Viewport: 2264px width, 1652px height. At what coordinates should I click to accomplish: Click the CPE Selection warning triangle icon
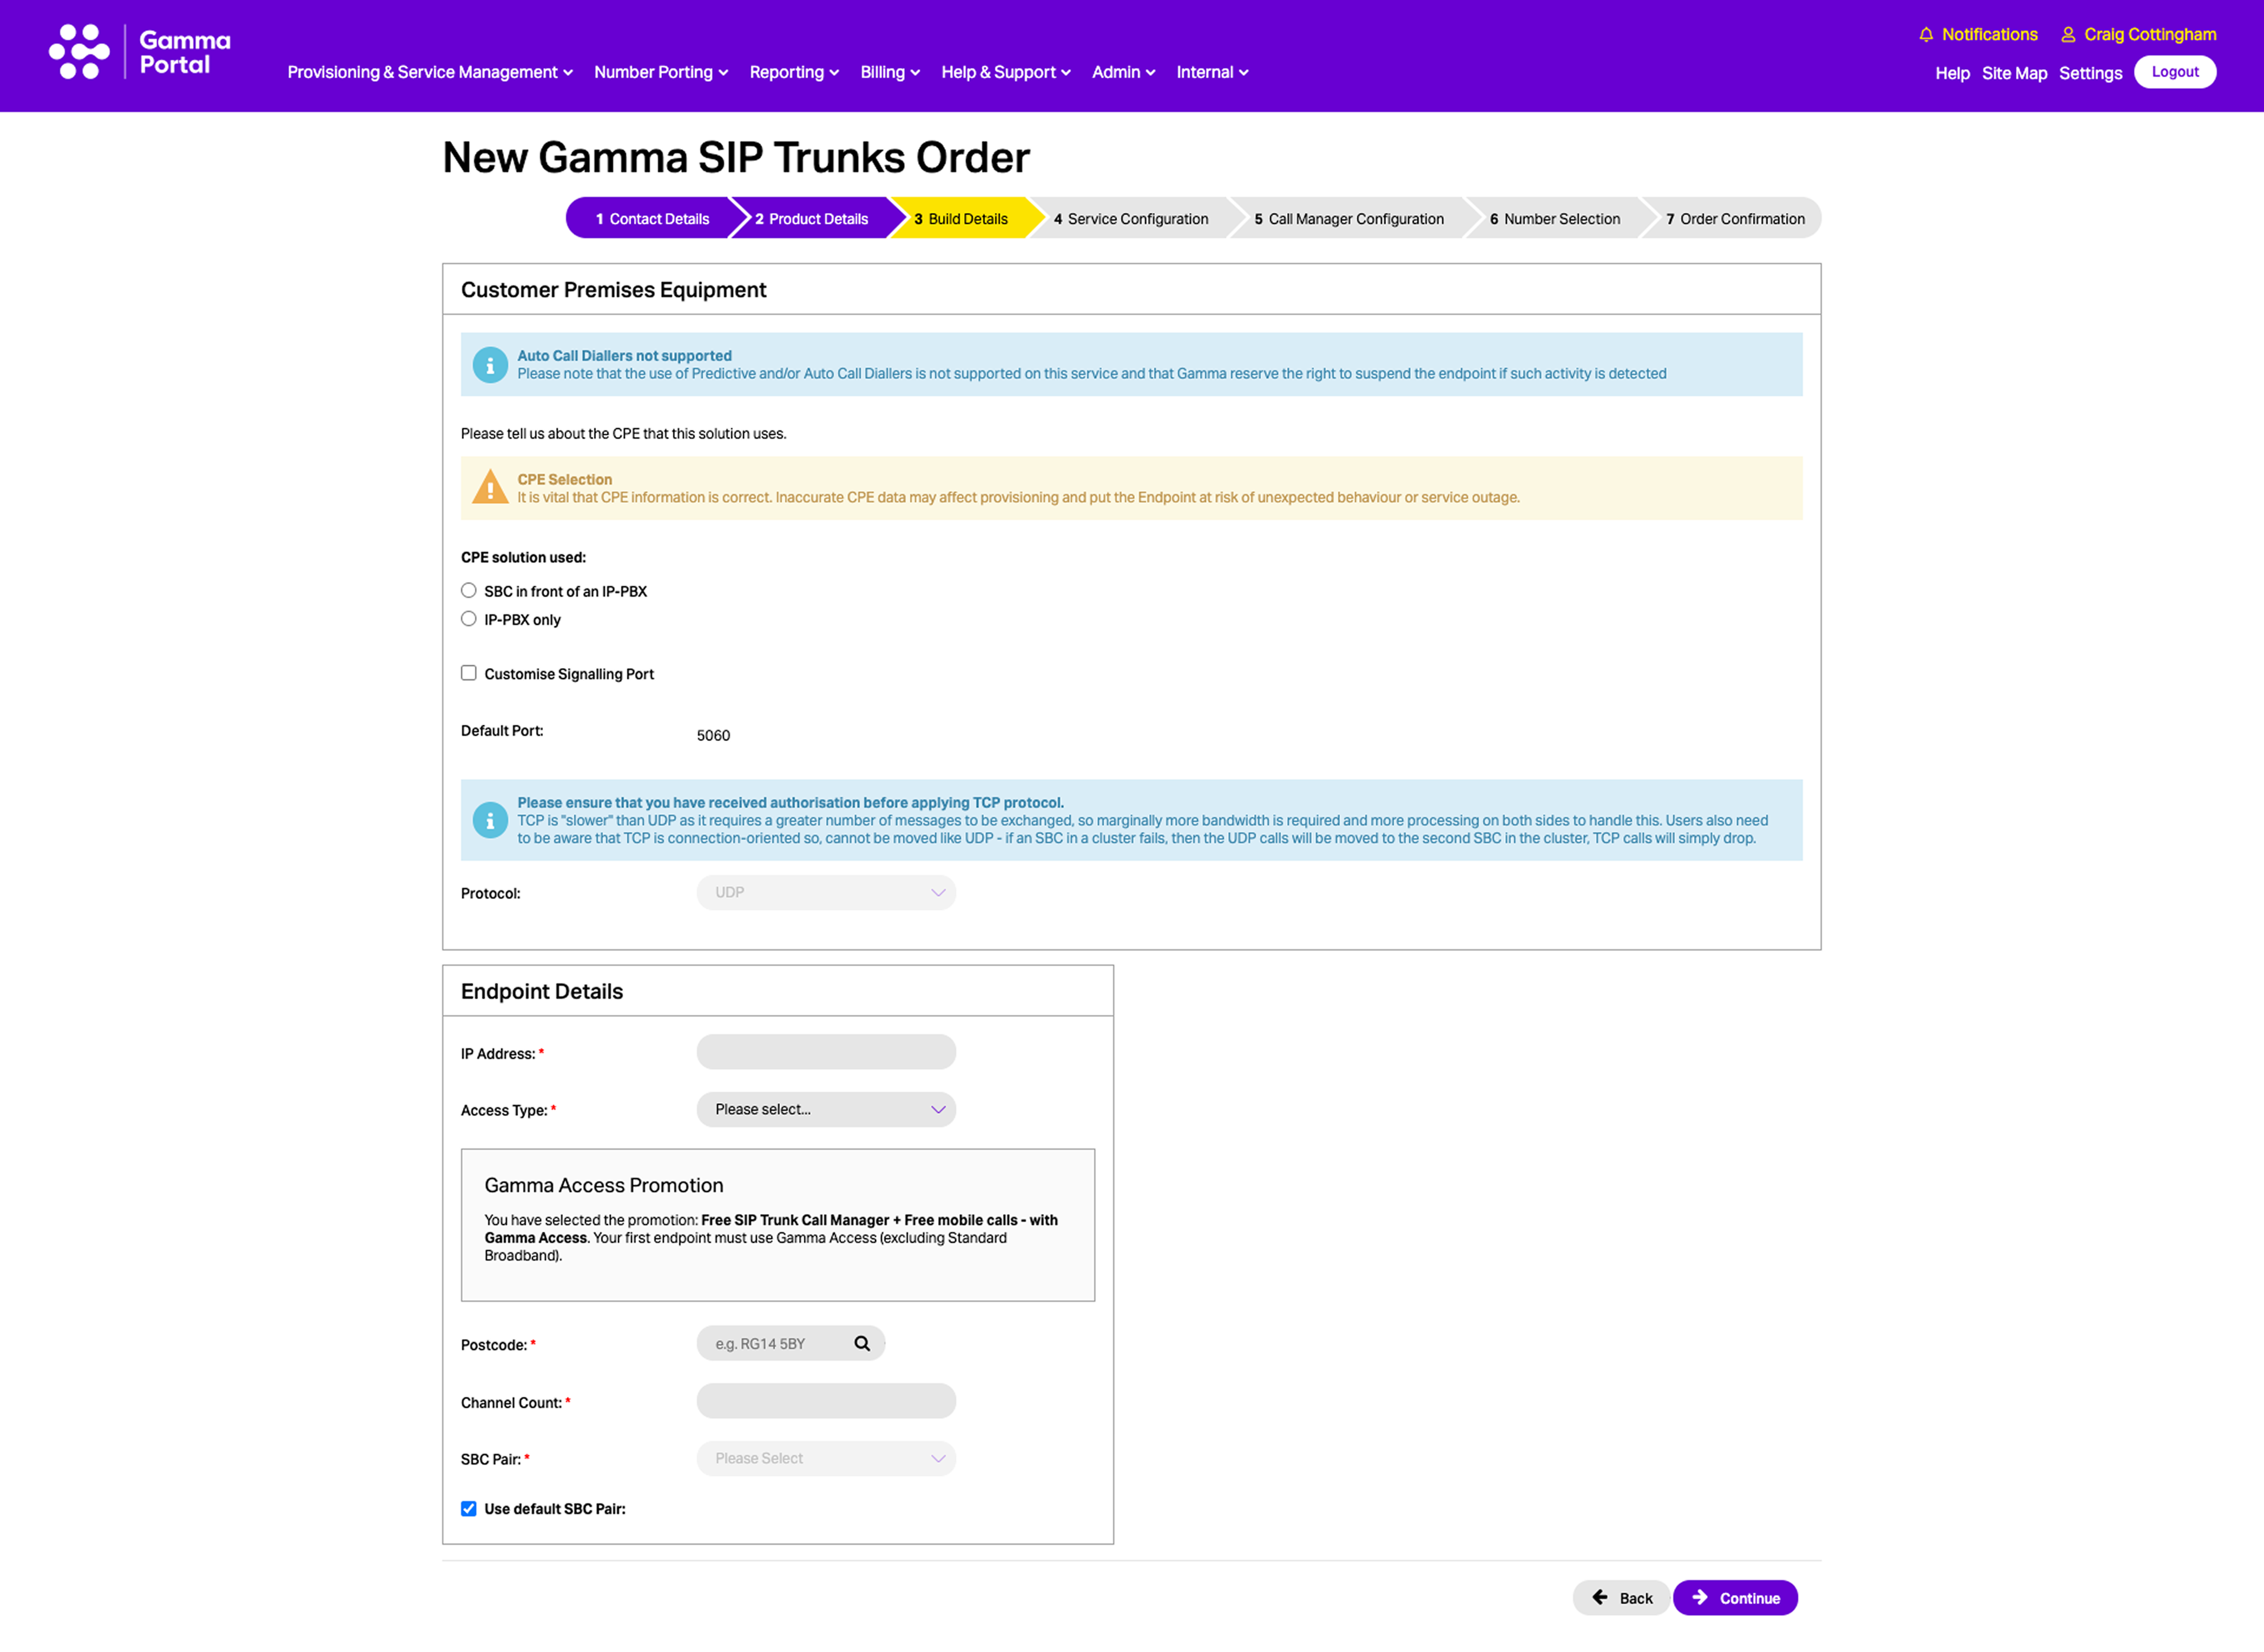[490, 488]
